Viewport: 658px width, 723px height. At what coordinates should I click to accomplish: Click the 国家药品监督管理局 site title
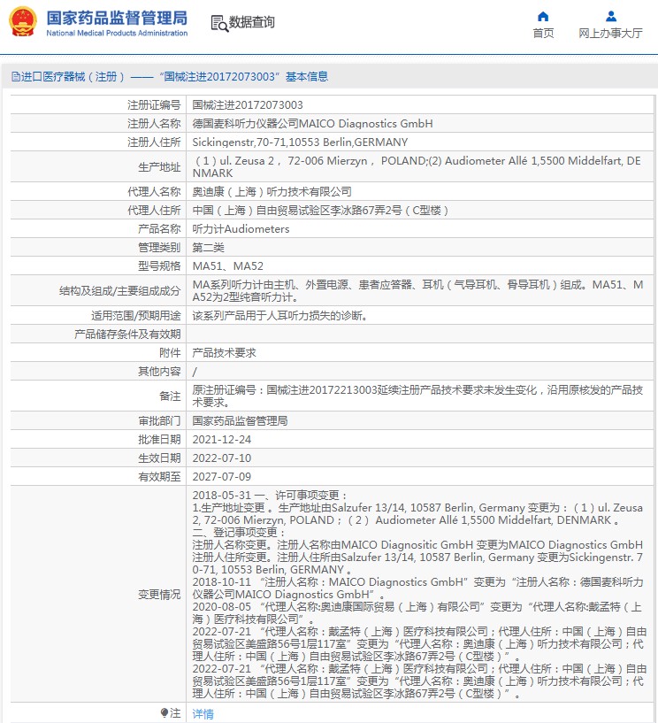(x=117, y=18)
